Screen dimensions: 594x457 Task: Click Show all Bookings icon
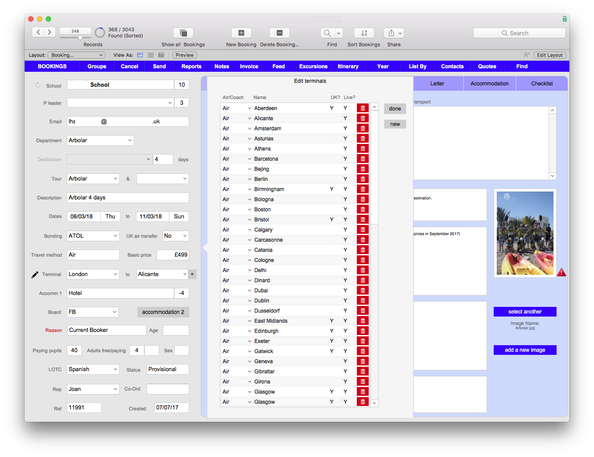183,33
